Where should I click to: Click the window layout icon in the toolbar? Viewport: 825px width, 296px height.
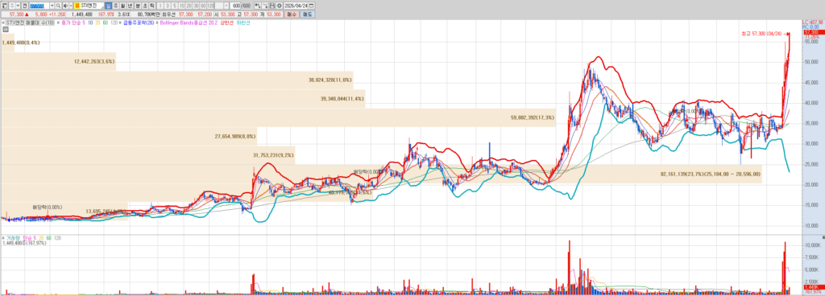(x=5, y=6)
